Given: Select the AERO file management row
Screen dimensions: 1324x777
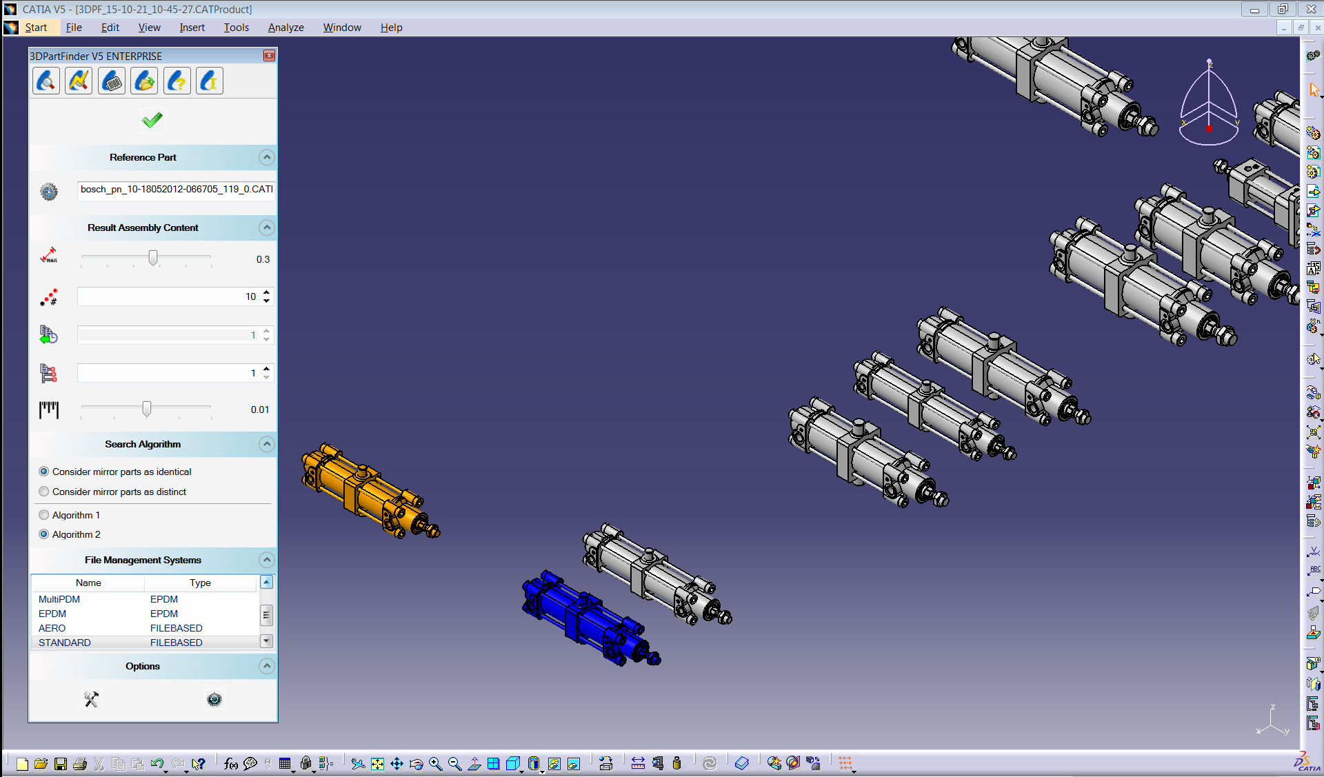Looking at the screenshot, I should click(x=52, y=628).
